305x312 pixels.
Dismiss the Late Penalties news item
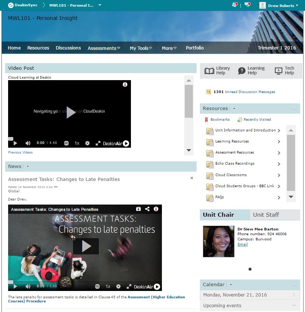click(192, 178)
